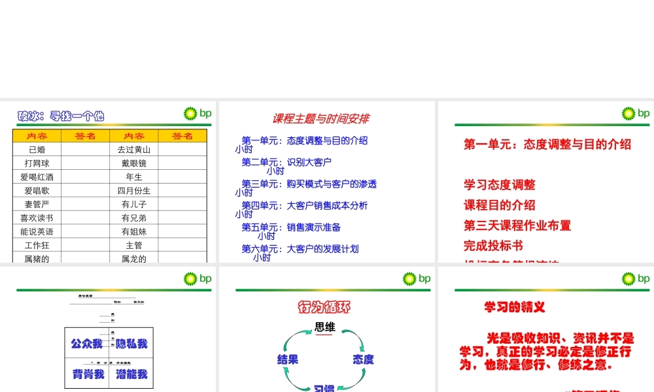Click 结果 in the behavior cycle
The image size is (654, 392).
pyautogui.click(x=288, y=359)
